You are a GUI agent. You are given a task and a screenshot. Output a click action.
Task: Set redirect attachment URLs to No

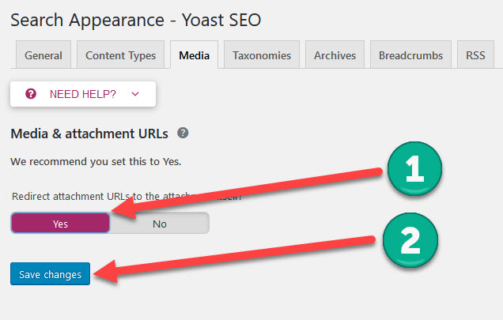click(x=160, y=224)
